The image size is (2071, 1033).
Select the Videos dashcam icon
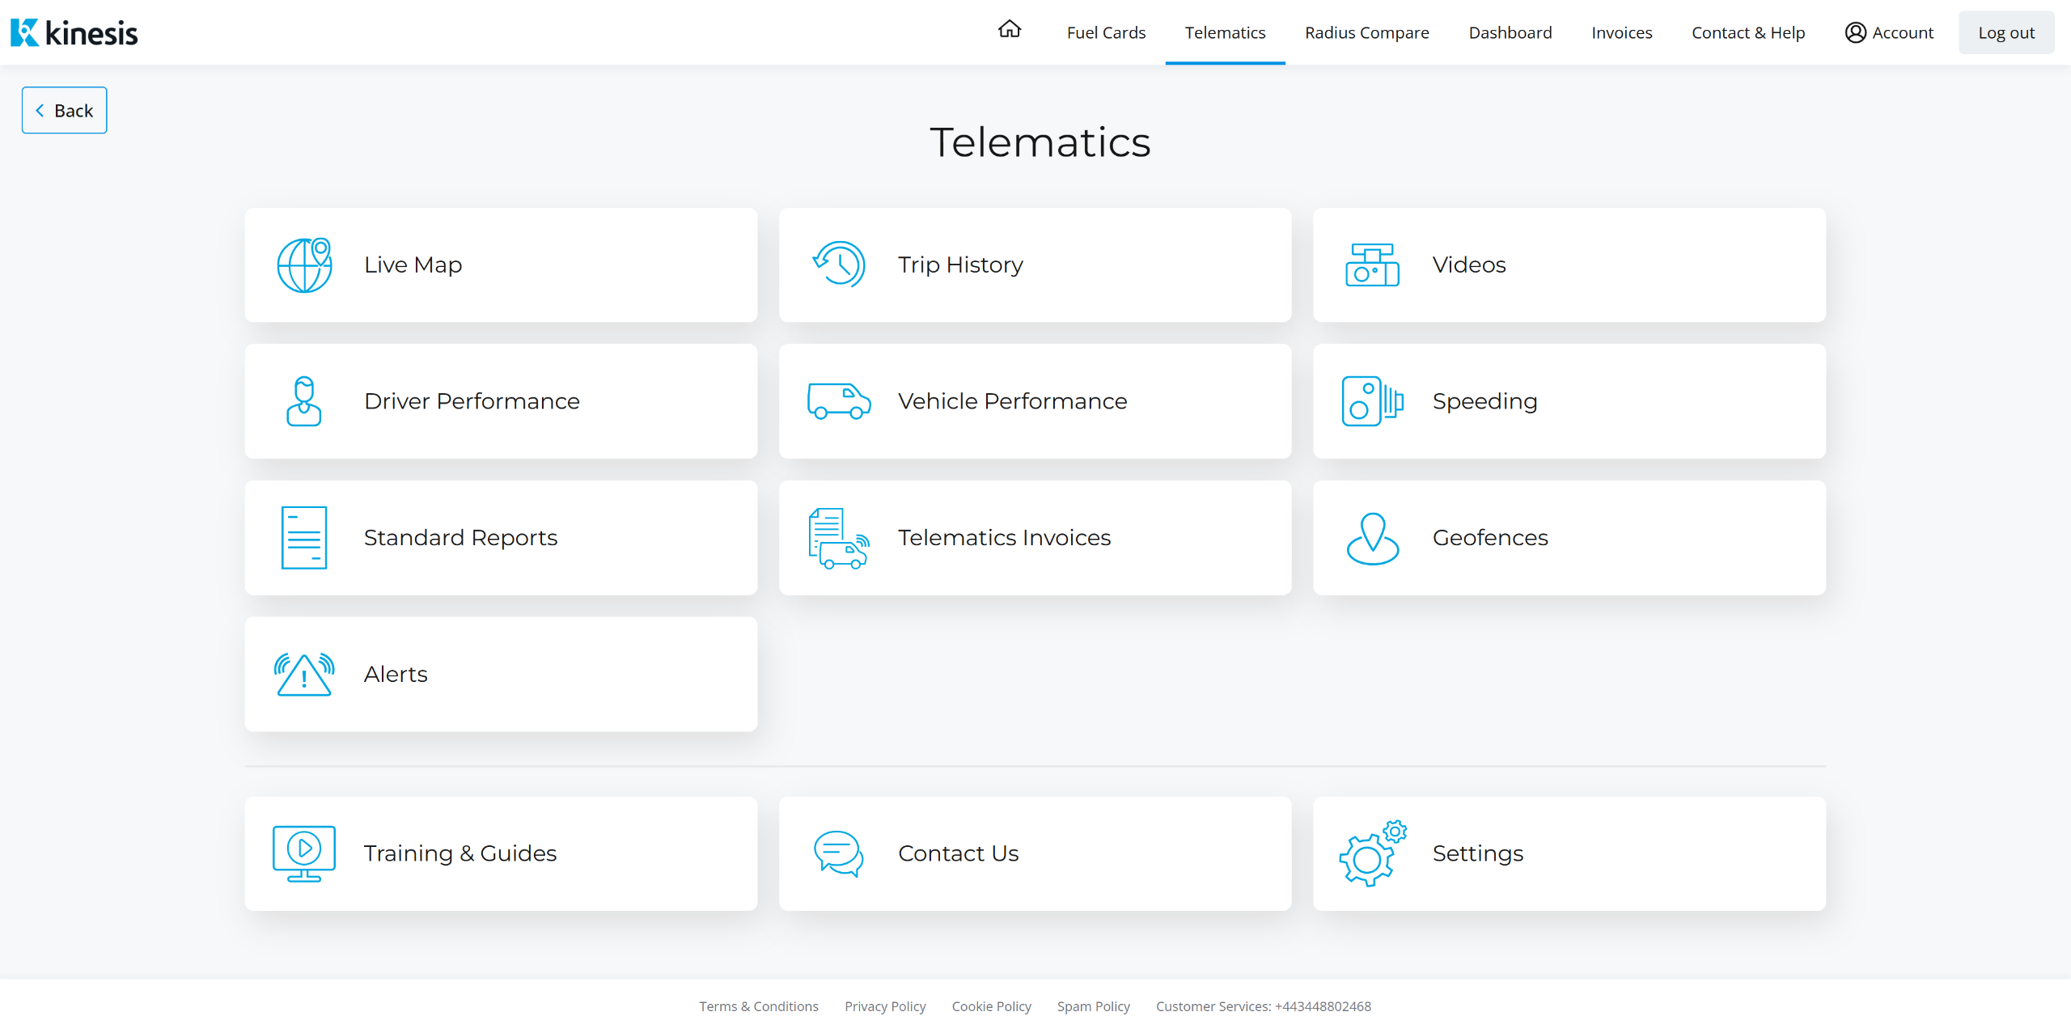point(1372,265)
